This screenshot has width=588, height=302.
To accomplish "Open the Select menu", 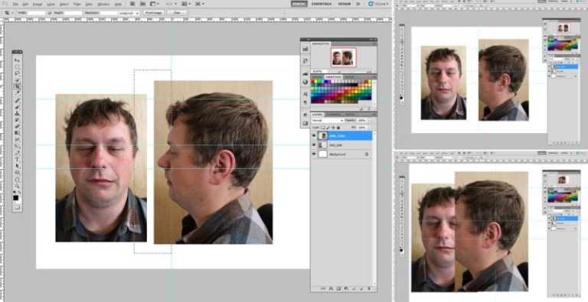I will 64,4.
